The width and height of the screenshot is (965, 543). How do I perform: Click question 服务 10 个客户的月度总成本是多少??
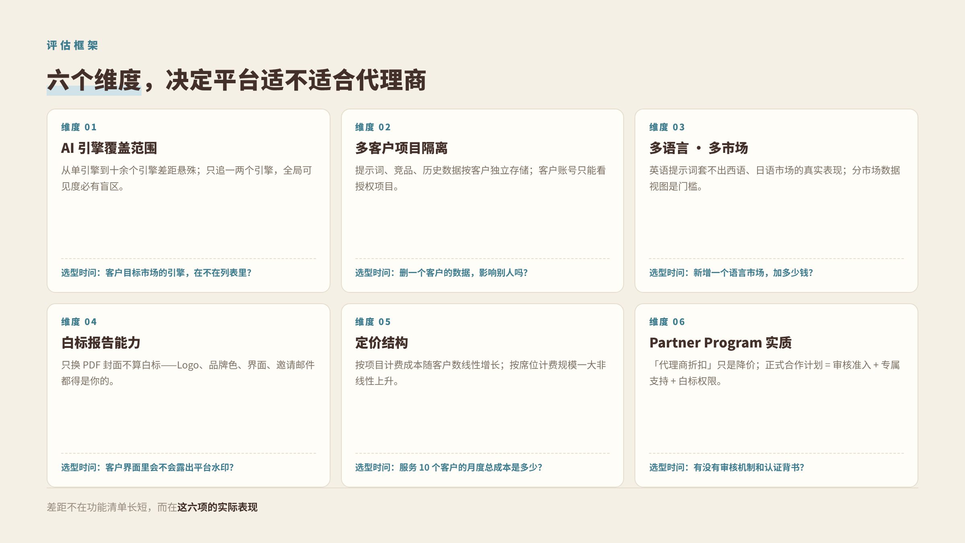click(470, 467)
